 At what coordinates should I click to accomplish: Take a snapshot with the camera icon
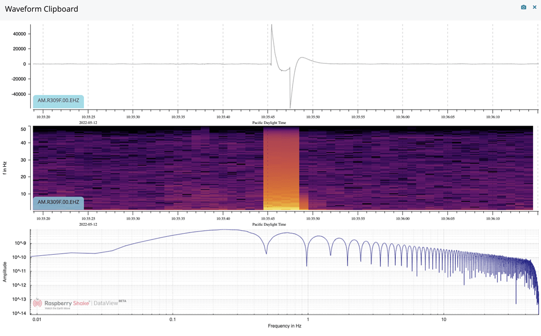pyautogui.click(x=524, y=7)
